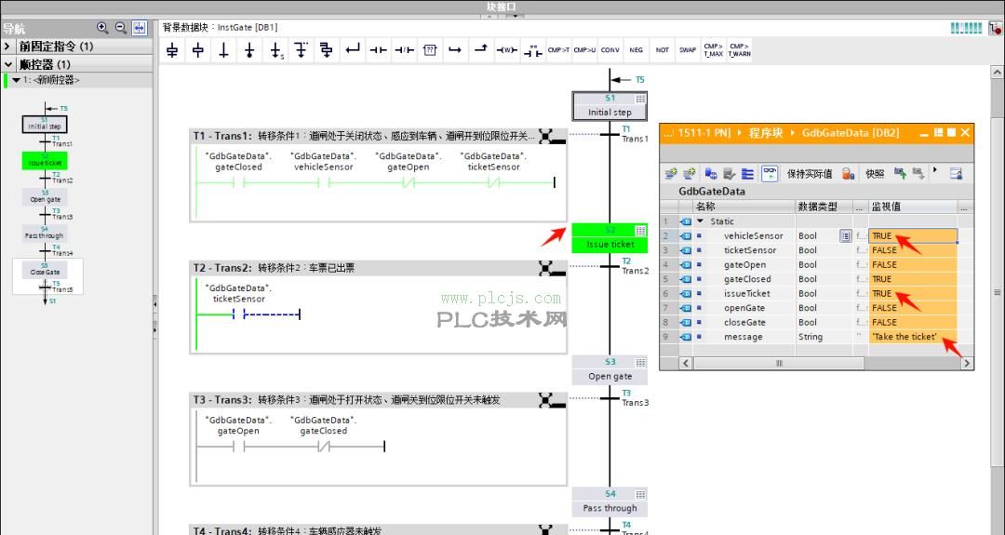Collapse the Static group in GdbGateData
Viewport: 1005px width, 535px height.
click(700, 221)
